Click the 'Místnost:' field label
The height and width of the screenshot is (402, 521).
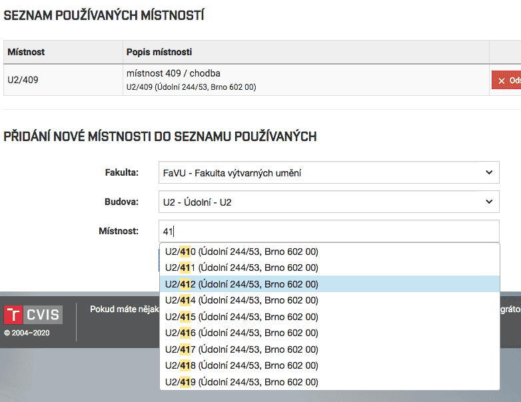pyautogui.click(x=119, y=231)
